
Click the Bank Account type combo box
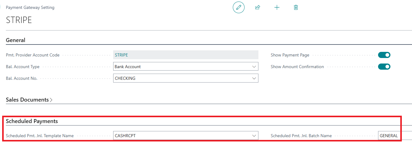point(186,67)
